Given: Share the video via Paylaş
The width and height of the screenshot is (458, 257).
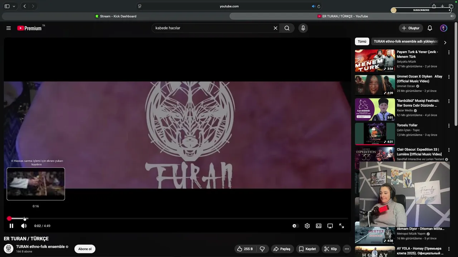Looking at the screenshot, I should pos(282,249).
